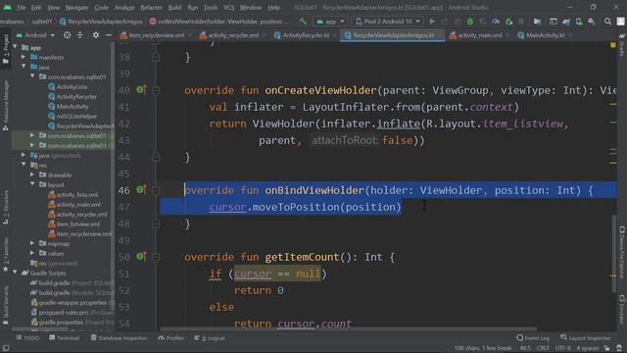Click the green Debug bug icon
627x353 pixels.
tap(470, 22)
